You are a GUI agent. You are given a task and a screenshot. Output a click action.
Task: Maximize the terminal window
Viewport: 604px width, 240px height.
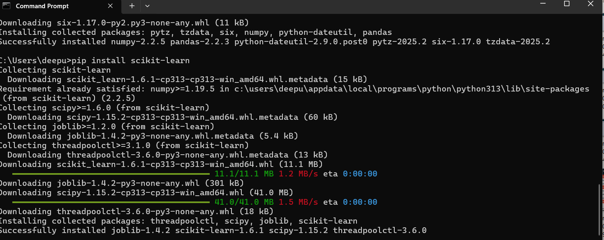click(x=567, y=4)
